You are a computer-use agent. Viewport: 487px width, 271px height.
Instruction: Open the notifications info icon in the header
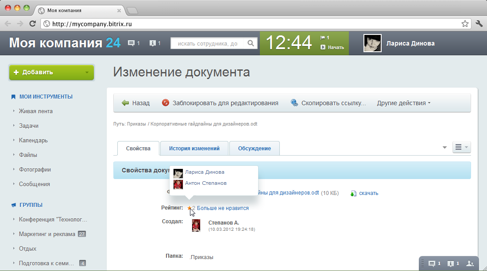(152, 43)
